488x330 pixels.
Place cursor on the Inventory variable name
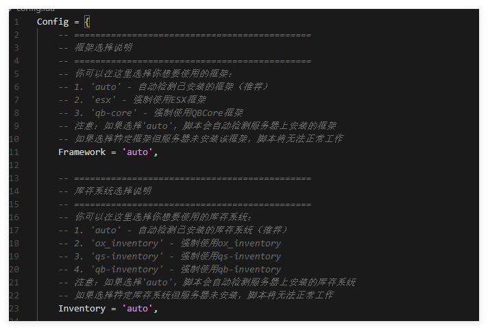(82, 309)
